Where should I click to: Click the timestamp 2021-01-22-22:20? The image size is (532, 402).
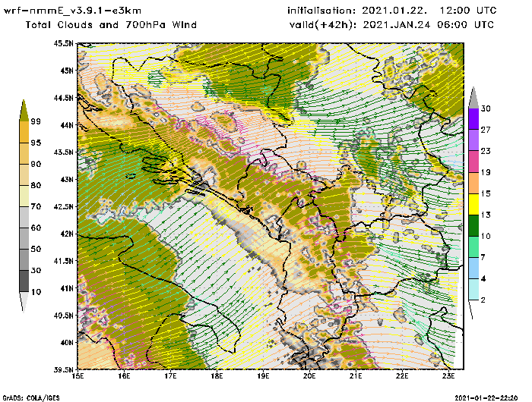[486, 398]
